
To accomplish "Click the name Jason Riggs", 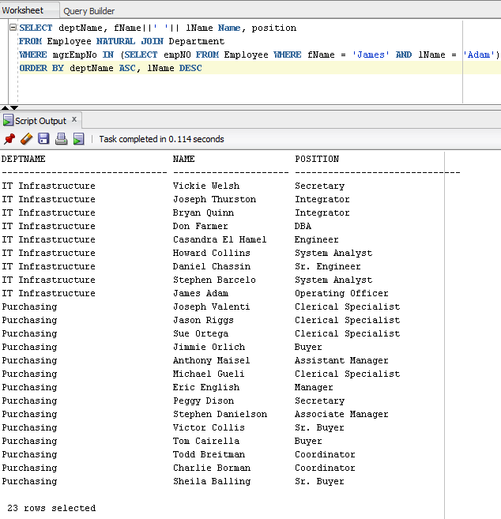I will click(x=203, y=321).
